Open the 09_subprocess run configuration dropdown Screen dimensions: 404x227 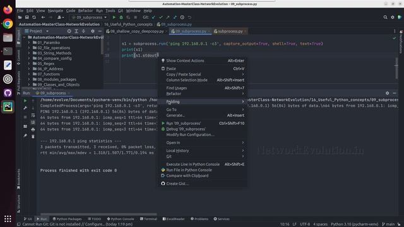[x=89, y=17]
